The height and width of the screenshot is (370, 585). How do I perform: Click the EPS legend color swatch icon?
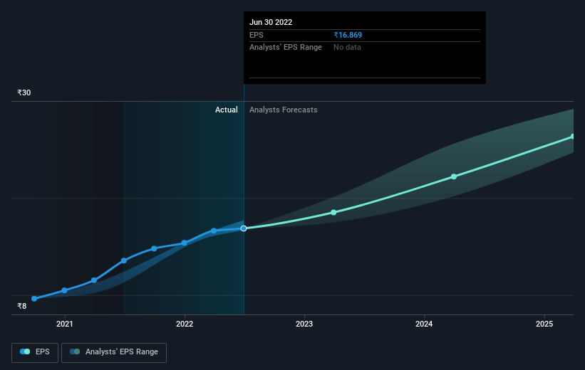coord(25,351)
